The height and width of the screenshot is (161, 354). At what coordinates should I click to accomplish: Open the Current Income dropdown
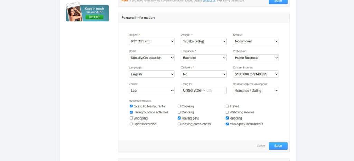(x=256, y=74)
